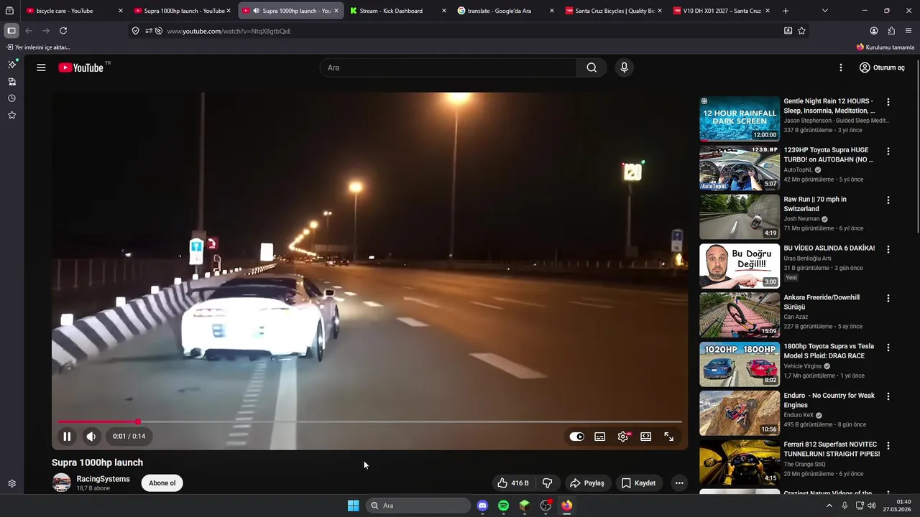The image size is (920, 517).
Task: Open the Gentle Night Rain thumbnail
Action: (x=739, y=118)
